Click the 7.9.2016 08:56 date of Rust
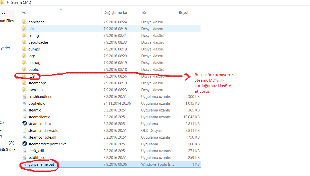This screenshot has height=176, width=310. pos(115,76)
